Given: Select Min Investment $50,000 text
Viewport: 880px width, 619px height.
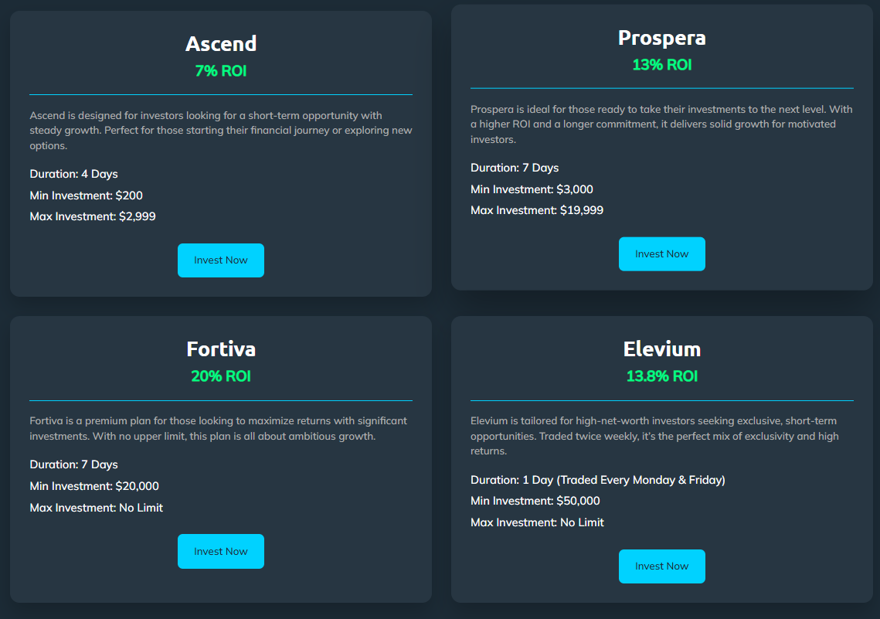Looking at the screenshot, I should (535, 501).
